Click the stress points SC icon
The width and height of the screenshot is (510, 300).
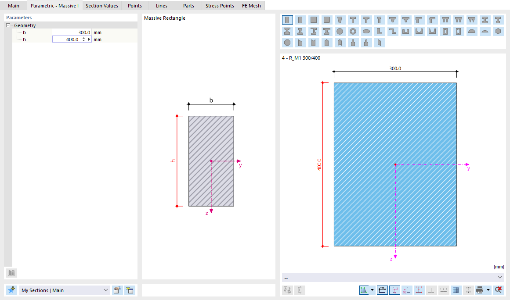tap(406, 290)
